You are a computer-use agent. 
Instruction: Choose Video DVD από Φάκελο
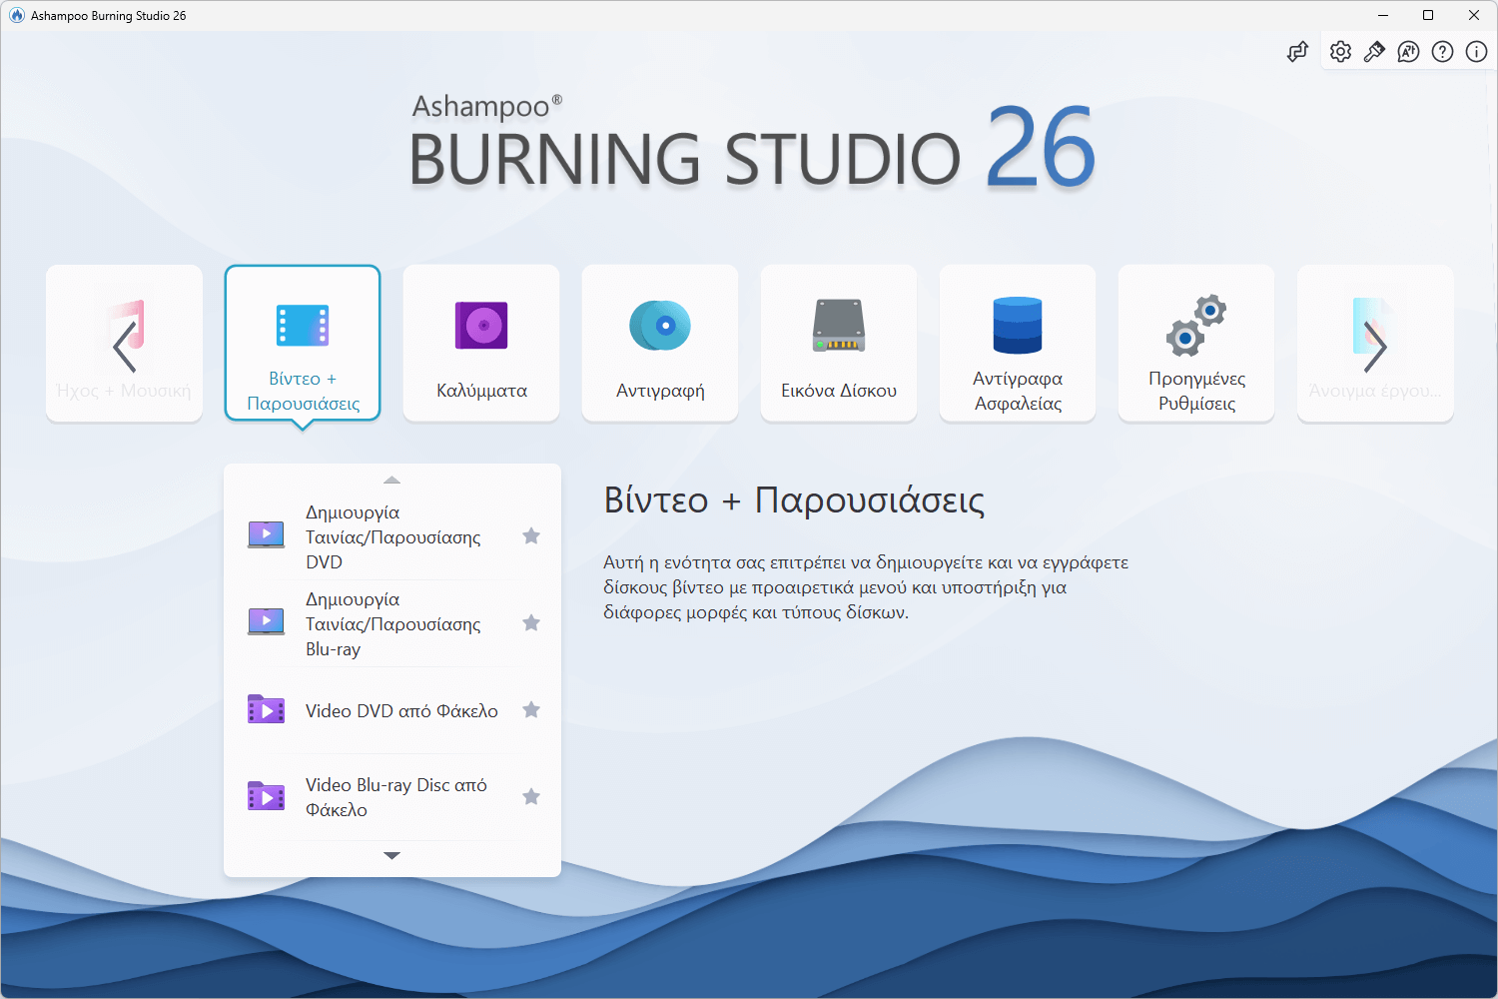point(392,710)
